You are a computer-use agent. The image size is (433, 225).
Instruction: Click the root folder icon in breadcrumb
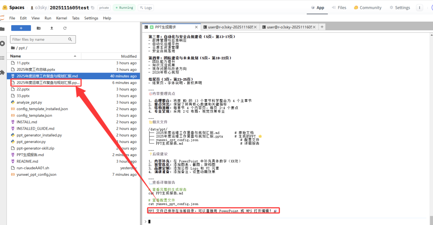tap(13, 48)
